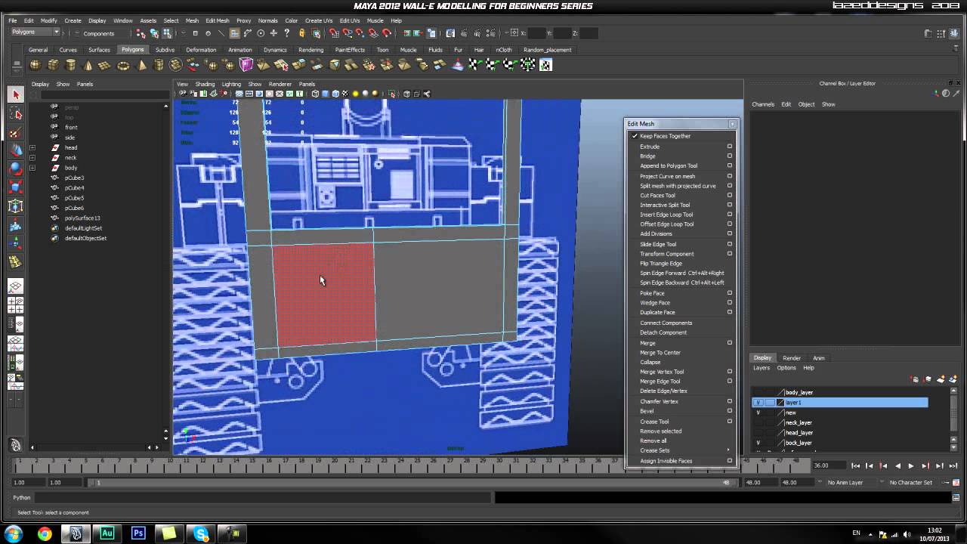The image size is (967, 544).
Task: Open the No Character Set dropdown
Action: [x=913, y=483]
